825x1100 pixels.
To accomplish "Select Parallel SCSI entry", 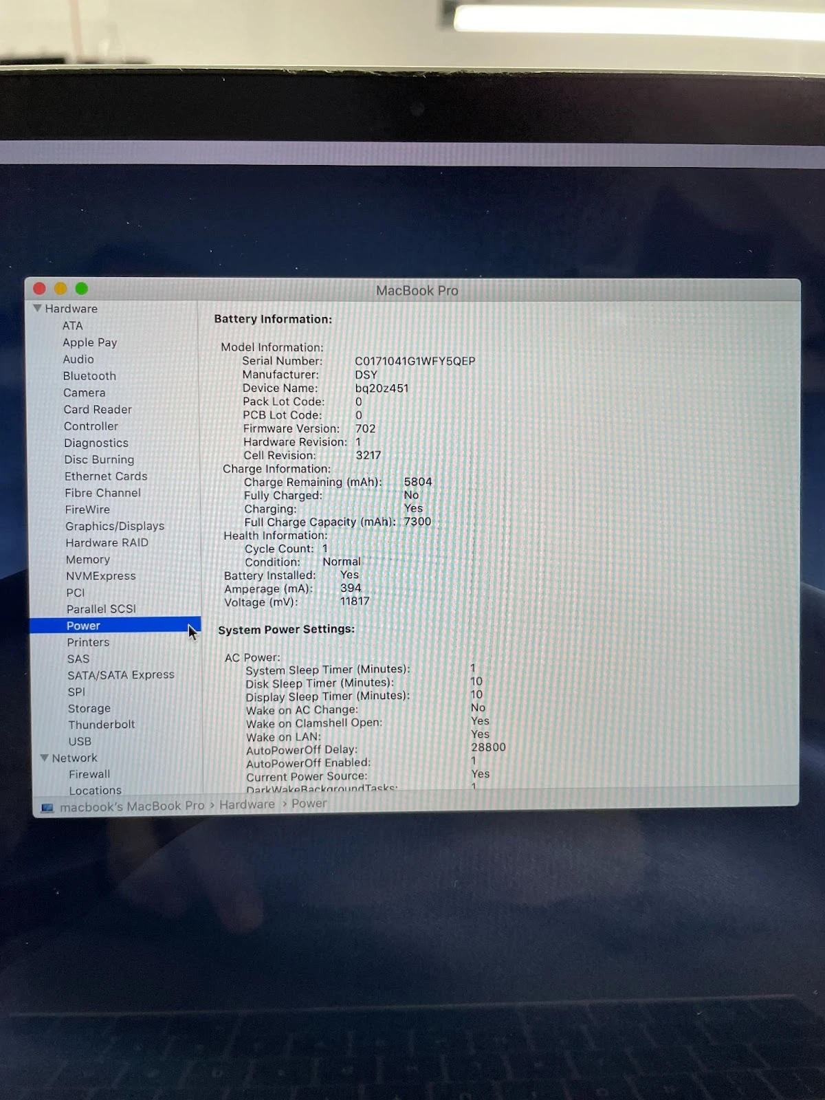I will coord(101,609).
